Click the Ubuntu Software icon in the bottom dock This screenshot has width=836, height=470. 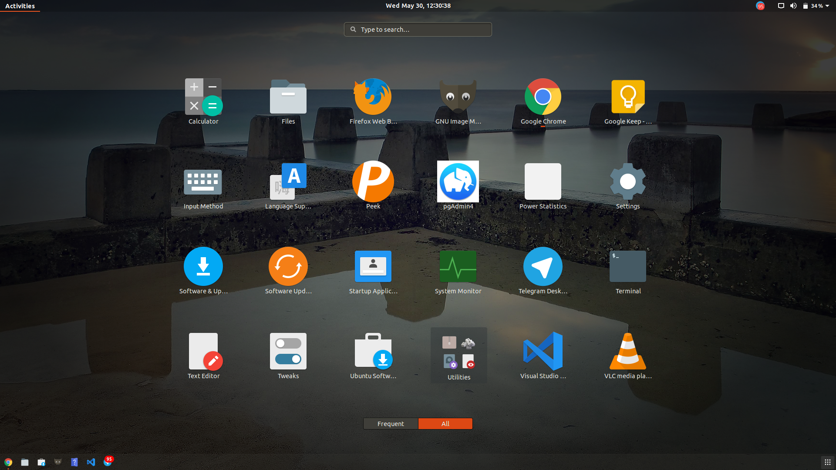pos(41,462)
